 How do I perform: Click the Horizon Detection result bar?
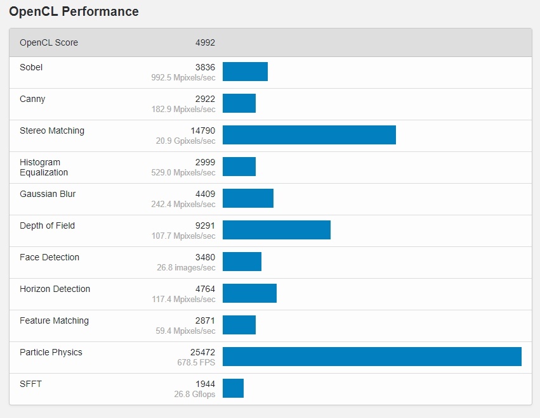tap(249, 293)
